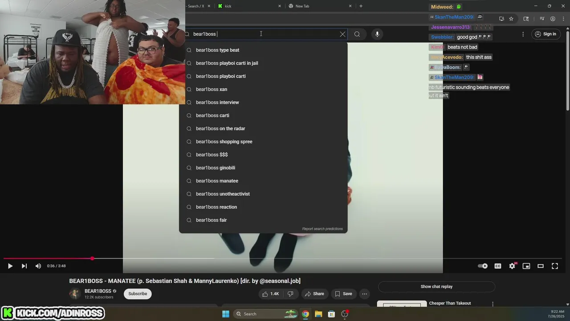The image size is (570, 321).
Task: Pick suggestion bear1boss on the radar
Action: point(263,128)
